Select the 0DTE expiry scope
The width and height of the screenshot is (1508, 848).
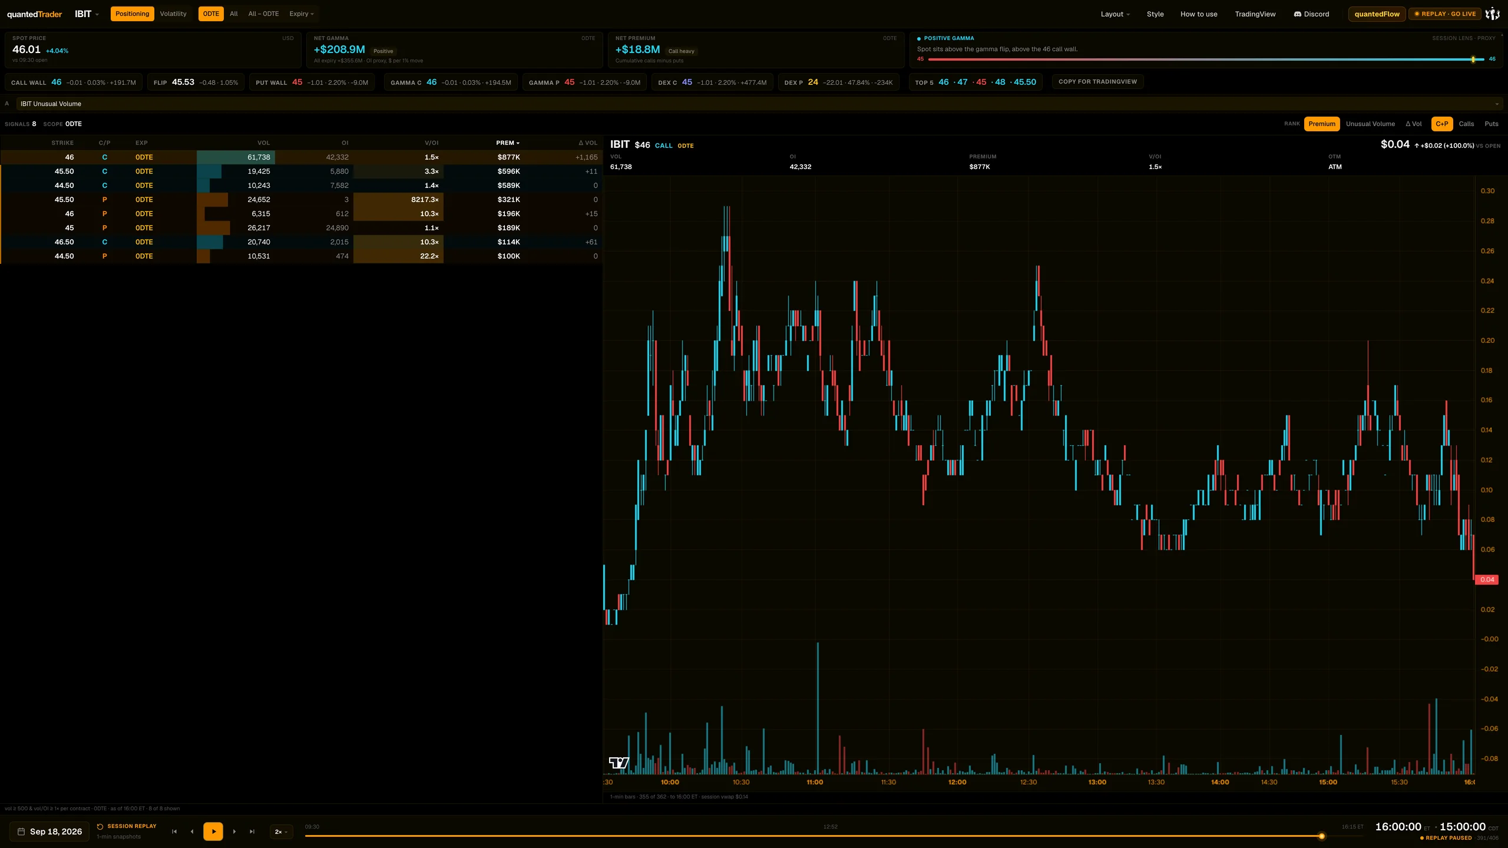coord(211,14)
